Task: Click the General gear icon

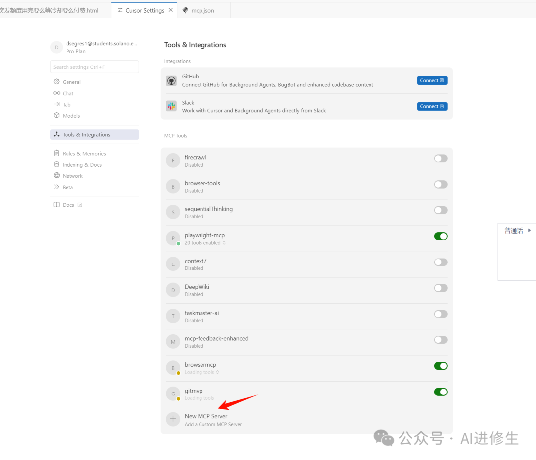Action: tap(57, 82)
